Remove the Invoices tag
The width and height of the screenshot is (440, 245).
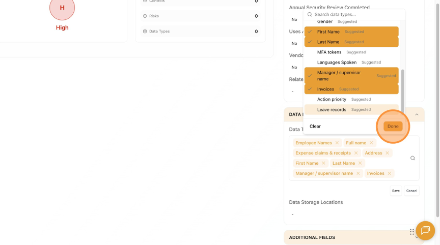click(390, 173)
